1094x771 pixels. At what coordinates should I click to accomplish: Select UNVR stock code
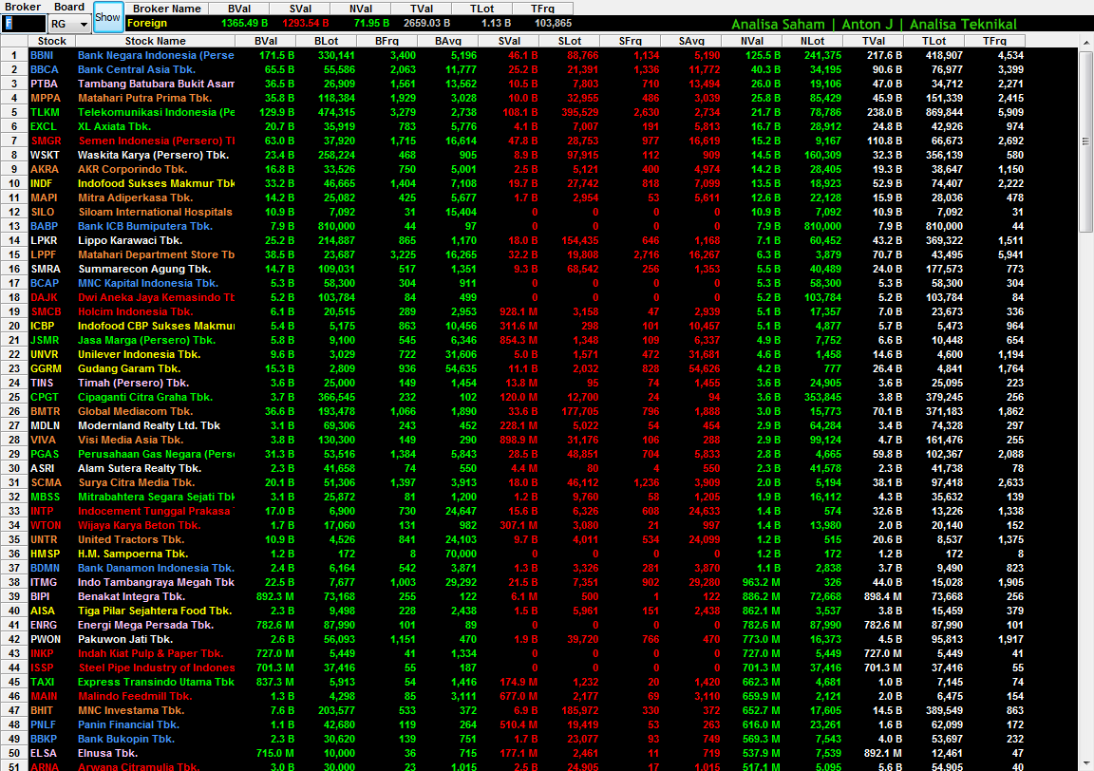[x=45, y=354]
